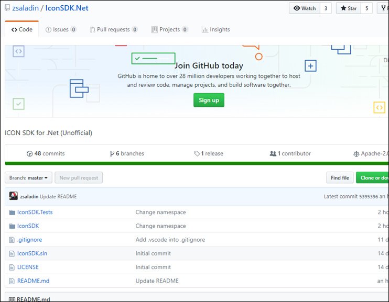This screenshot has width=389, height=302.
Task: Open Initial commit message for IconSDK.sln
Action: tap(153, 253)
